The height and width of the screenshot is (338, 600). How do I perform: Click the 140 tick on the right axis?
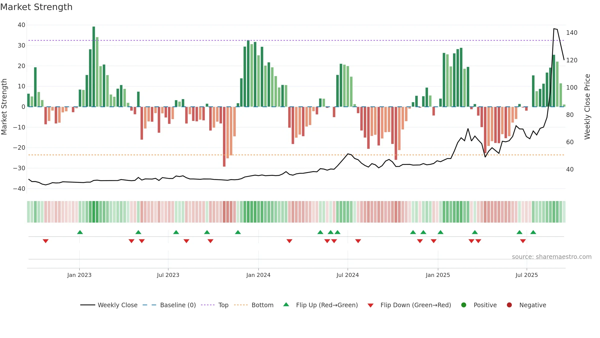click(572, 33)
